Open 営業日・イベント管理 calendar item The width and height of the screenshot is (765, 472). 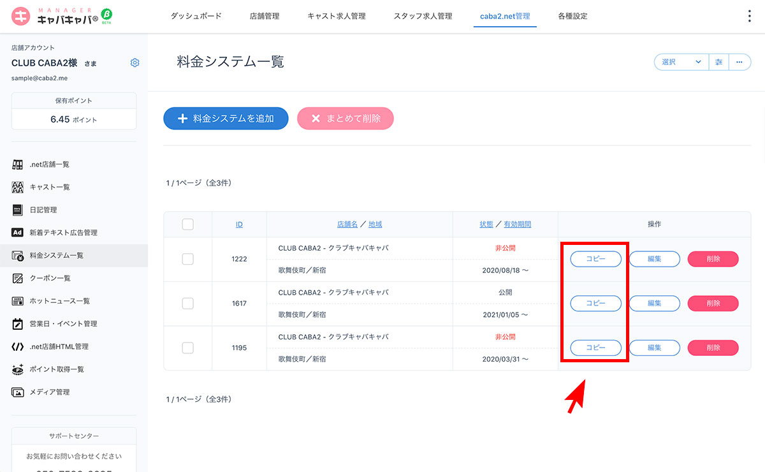(x=18, y=324)
